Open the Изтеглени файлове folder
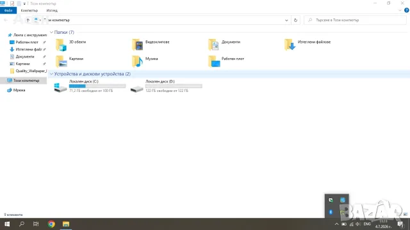Image resolution: width=410 pixels, height=230 pixels. 307,45
